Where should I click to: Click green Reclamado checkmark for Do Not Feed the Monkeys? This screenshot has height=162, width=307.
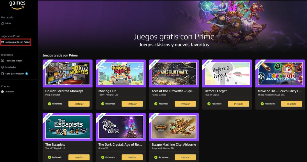(49, 104)
